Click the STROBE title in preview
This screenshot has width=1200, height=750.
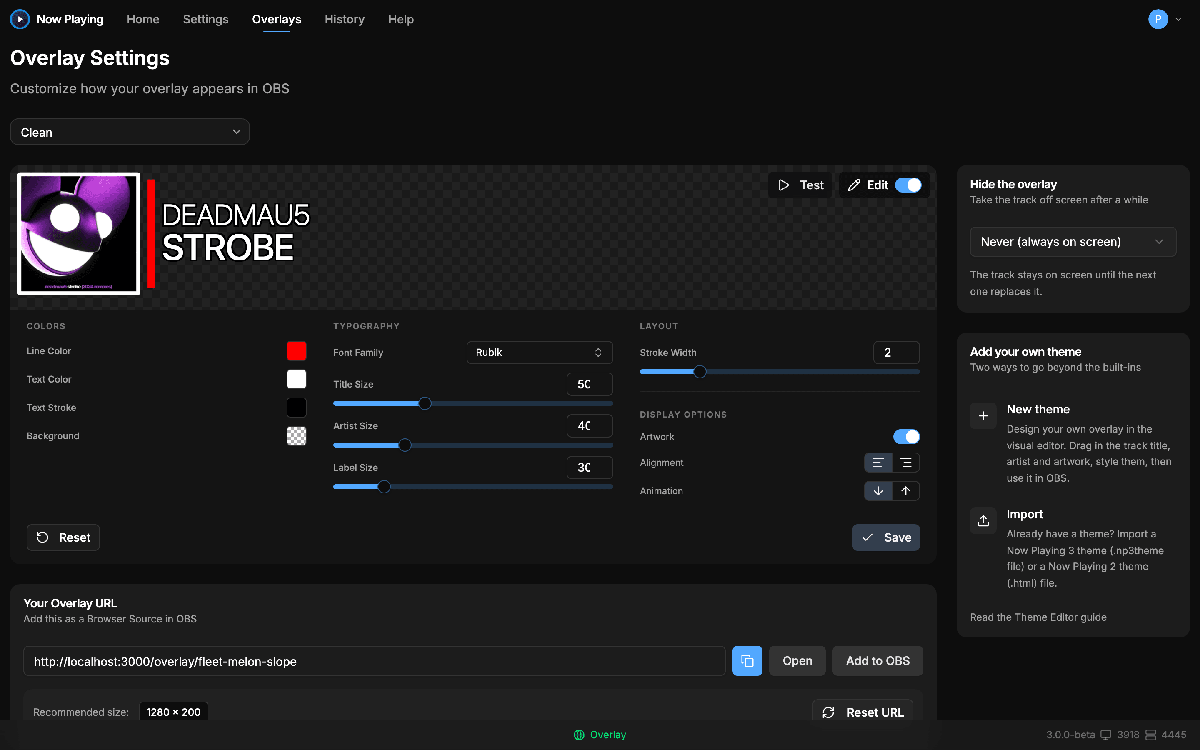(227, 247)
